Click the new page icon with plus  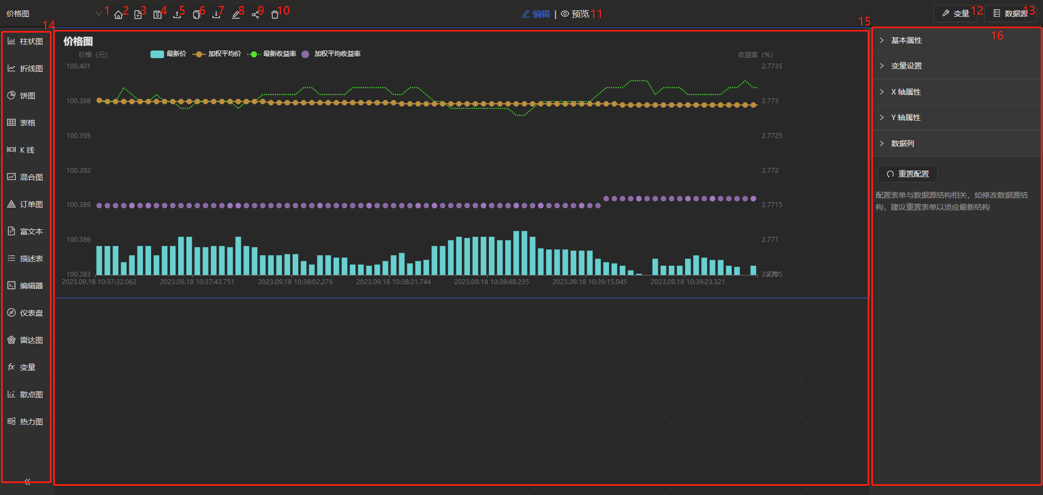click(138, 15)
